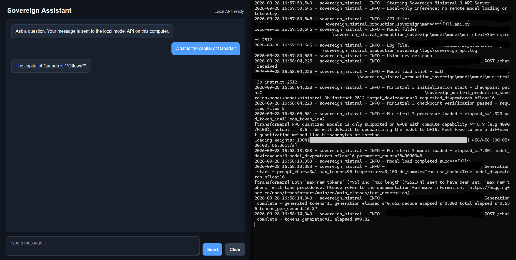
Task: Click the 'Using device: cuda' log line
Action: coord(343,56)
